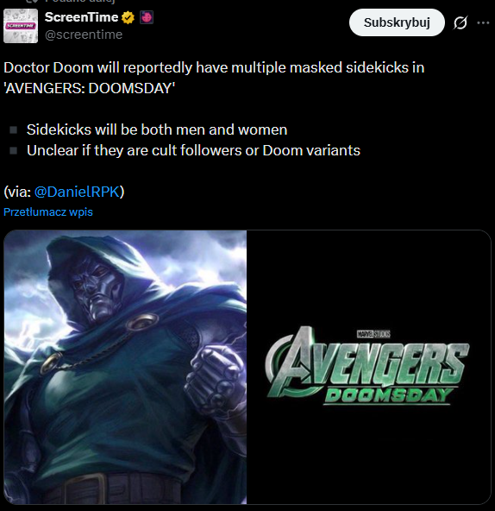Click the repost icon above the avatar

pyautogui.click(x=32, y=2)
